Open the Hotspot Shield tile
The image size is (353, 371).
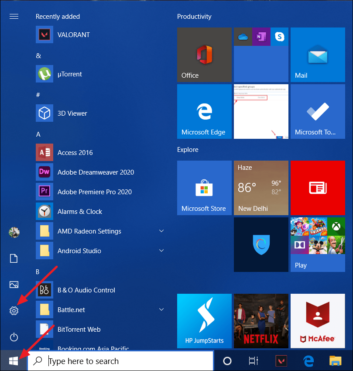[x=261, y=245]
